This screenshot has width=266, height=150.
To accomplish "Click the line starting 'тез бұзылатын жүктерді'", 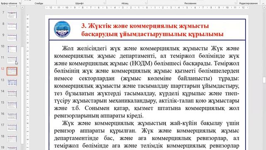I will pos(147,93).
